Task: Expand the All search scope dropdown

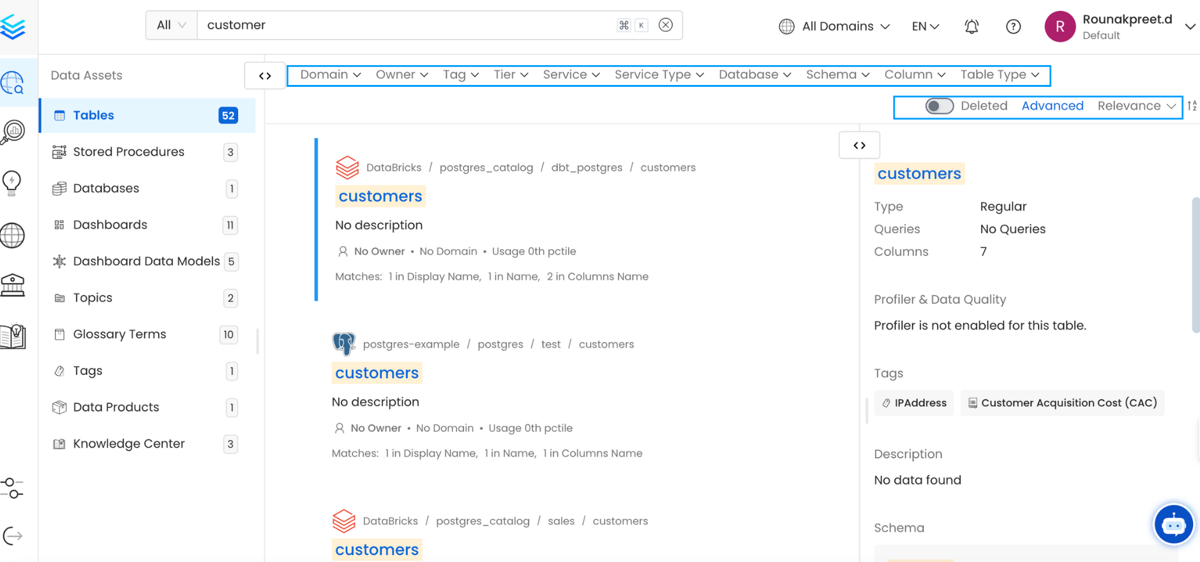Action: 171,25
